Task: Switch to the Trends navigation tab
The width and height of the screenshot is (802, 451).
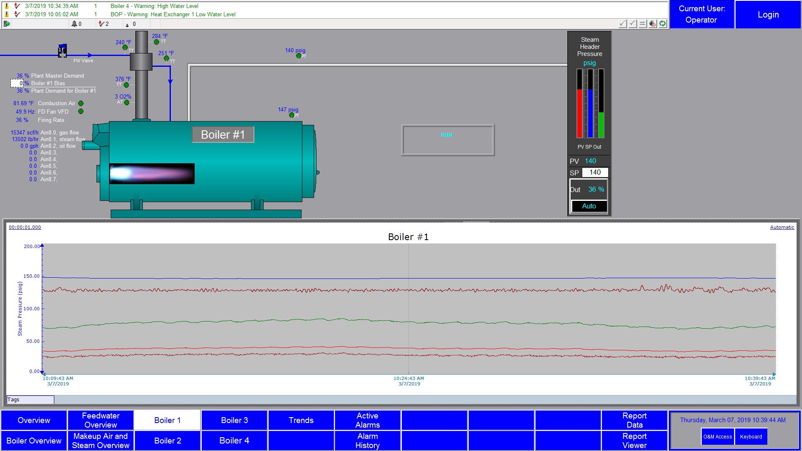Action: (x=301, y=420)
